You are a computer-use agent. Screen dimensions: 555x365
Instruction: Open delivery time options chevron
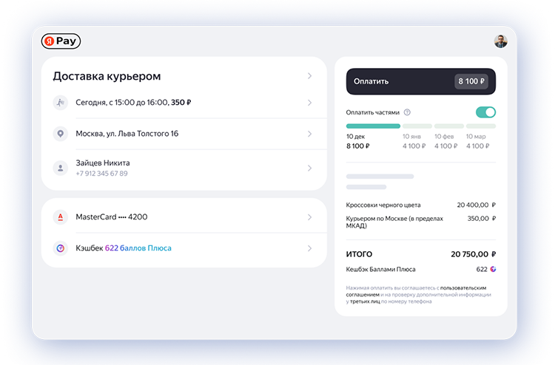pos(309,103)
